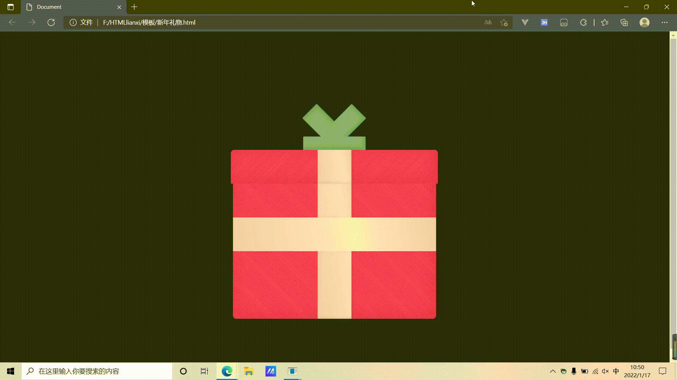The height and width of the screenshot is (380, 677).
Task: Open a new tab with the plus button
Action: pos(134,7)
